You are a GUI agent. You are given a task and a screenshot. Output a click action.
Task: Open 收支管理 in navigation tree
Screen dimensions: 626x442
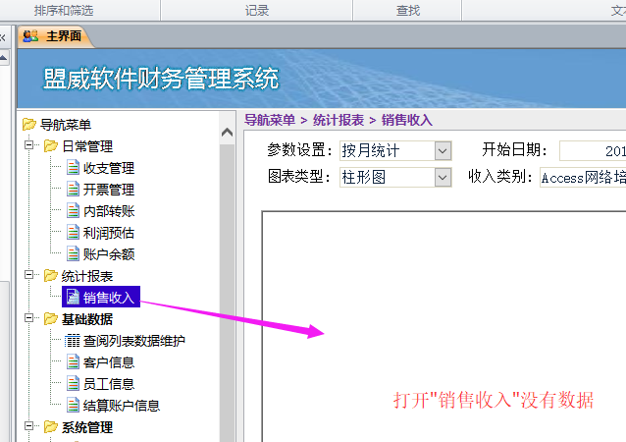pos(109,168)
